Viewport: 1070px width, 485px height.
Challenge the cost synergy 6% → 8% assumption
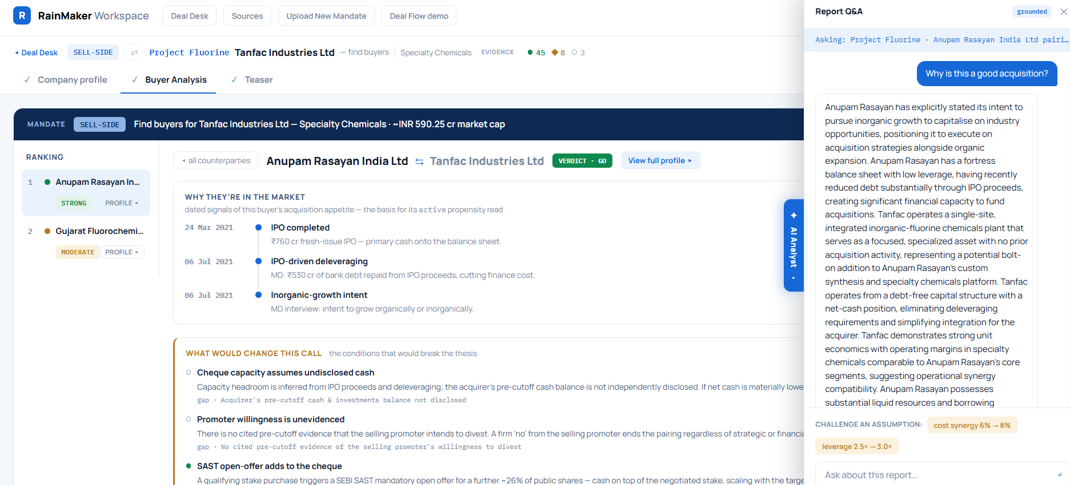coord(972,425)
